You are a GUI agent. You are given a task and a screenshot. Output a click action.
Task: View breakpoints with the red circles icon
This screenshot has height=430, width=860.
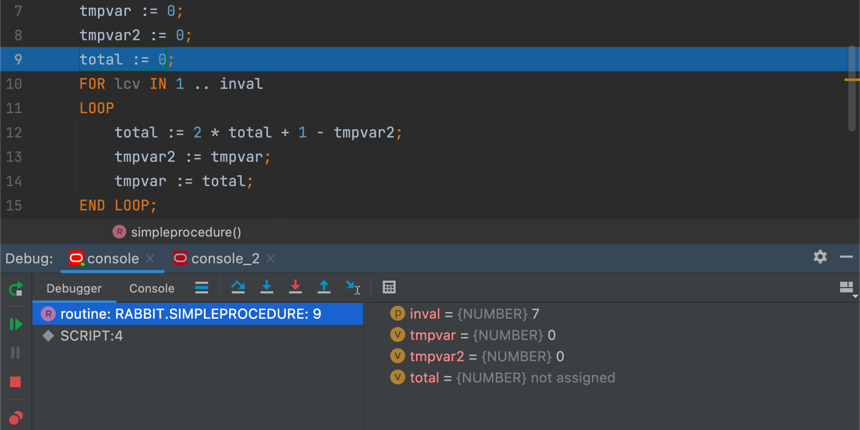point(14,417)
